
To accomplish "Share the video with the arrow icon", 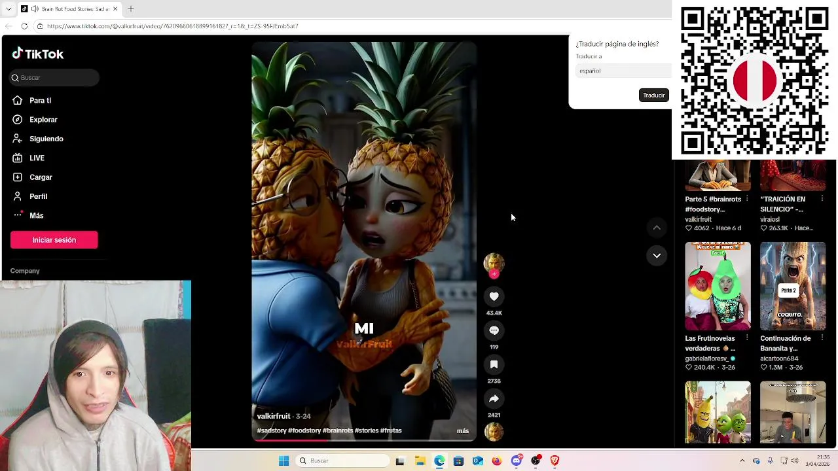I will point(494,398).
